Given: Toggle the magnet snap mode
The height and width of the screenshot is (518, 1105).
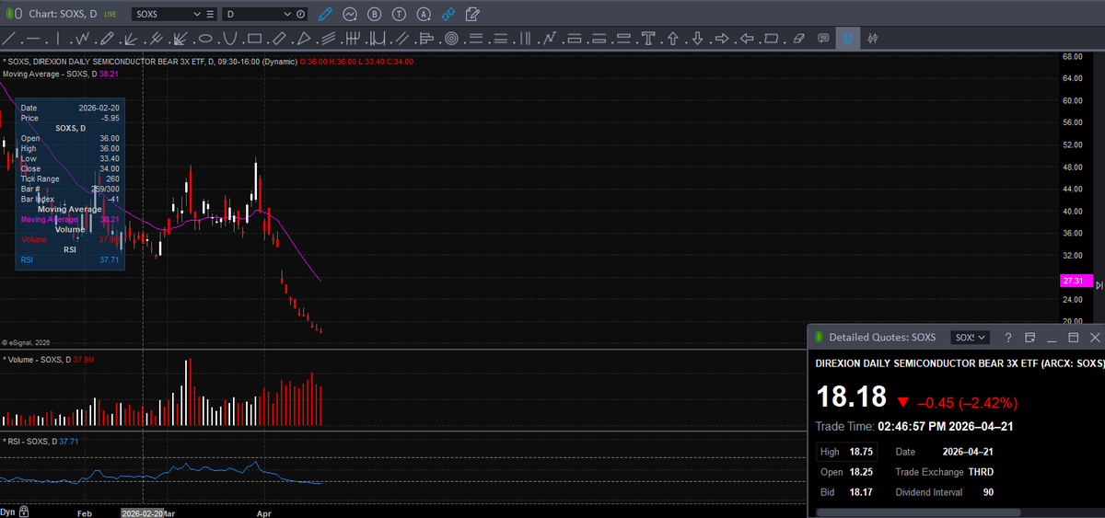Looking at the screenshot, I should (x=847, y=39).
